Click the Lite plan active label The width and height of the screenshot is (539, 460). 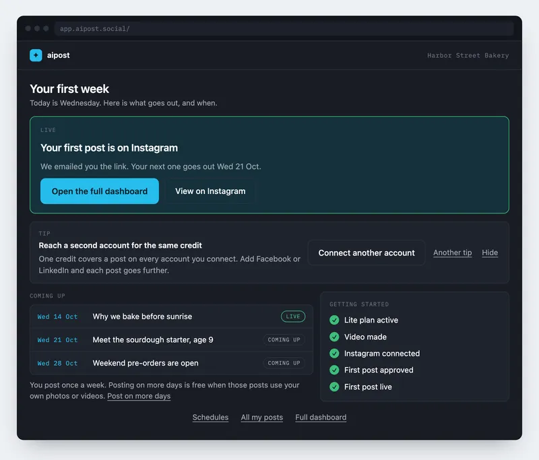(371, 320)
